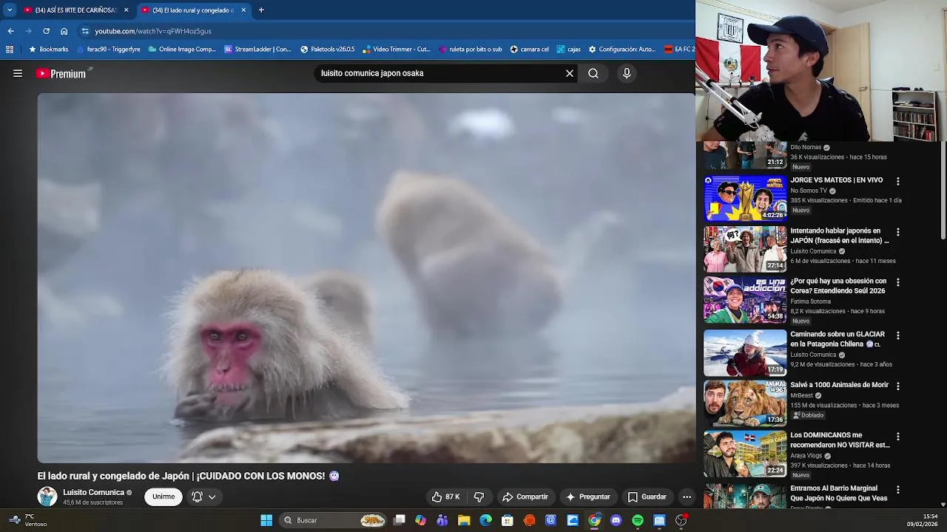Open options for JORGE VS MATEOS video
The height and width of the screenshot is (532, 947).
[x=898, y=181]
